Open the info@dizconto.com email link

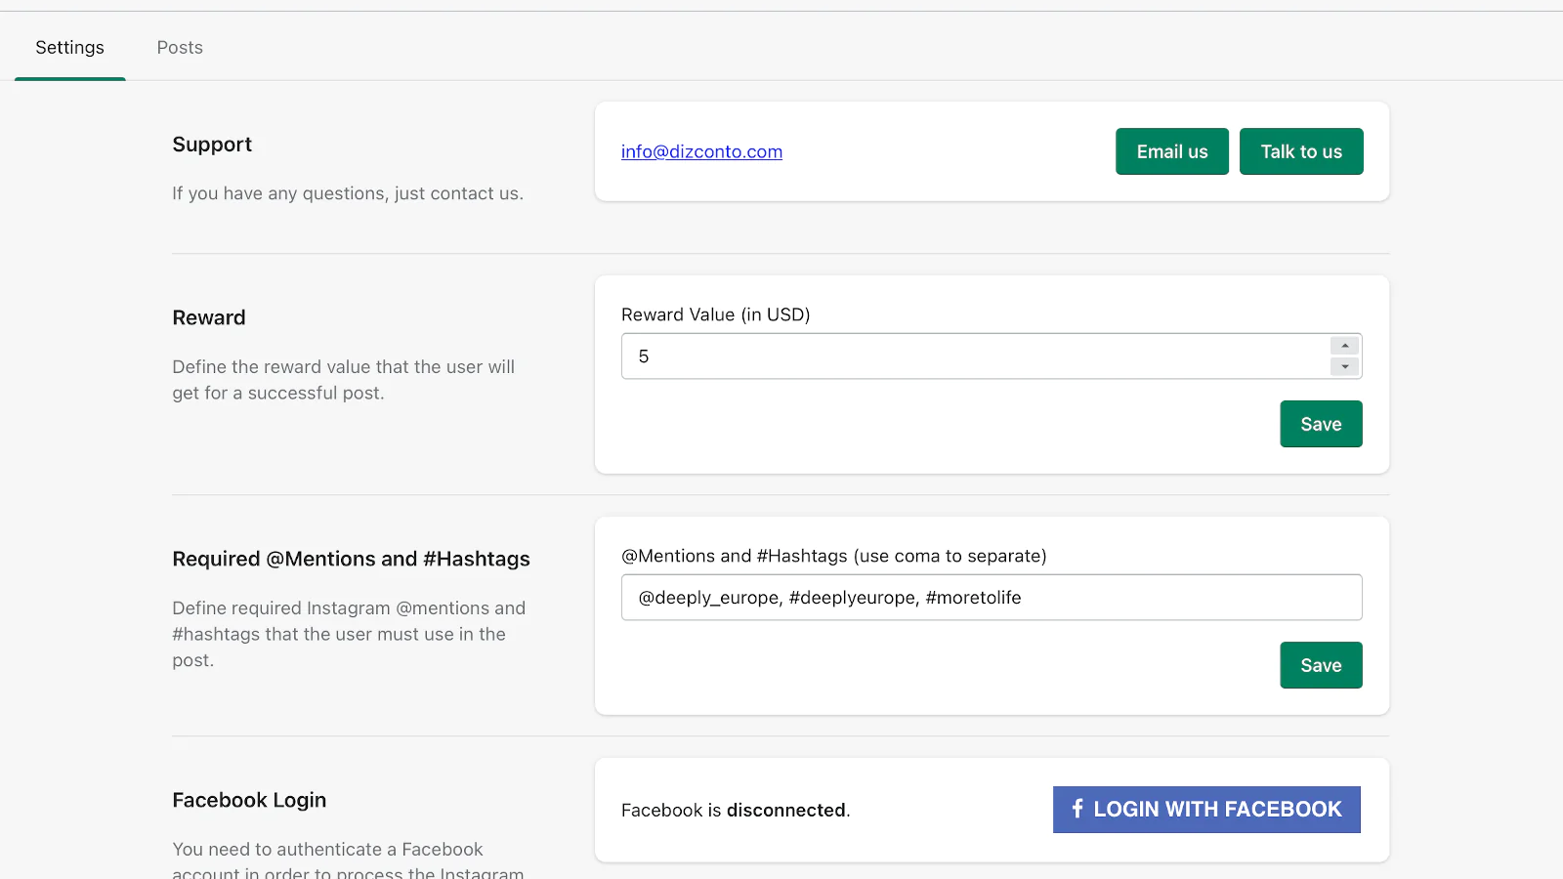coord(701,151)
